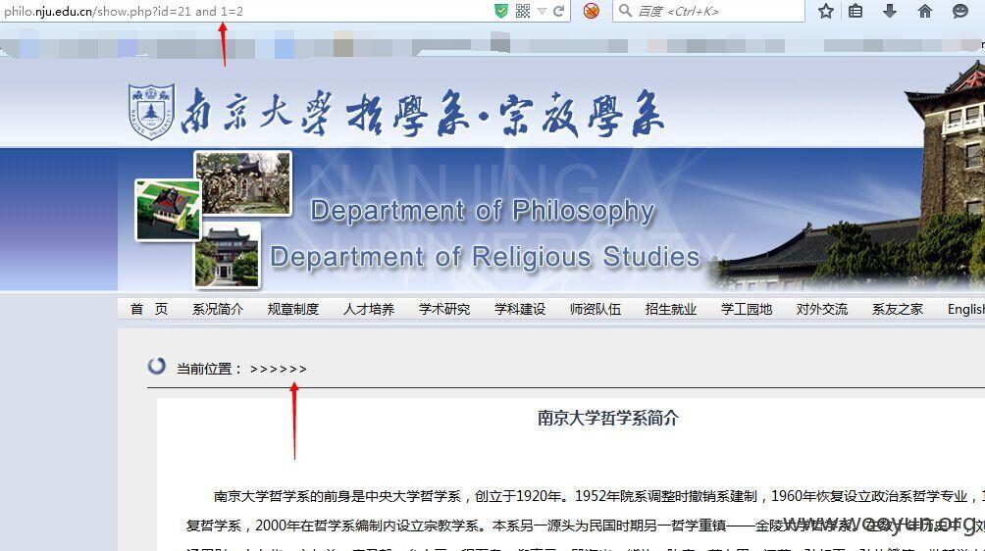Screen dimensions: 985x551
Task: Click the circular icon beside 当前位置
Action: [157, 366]
